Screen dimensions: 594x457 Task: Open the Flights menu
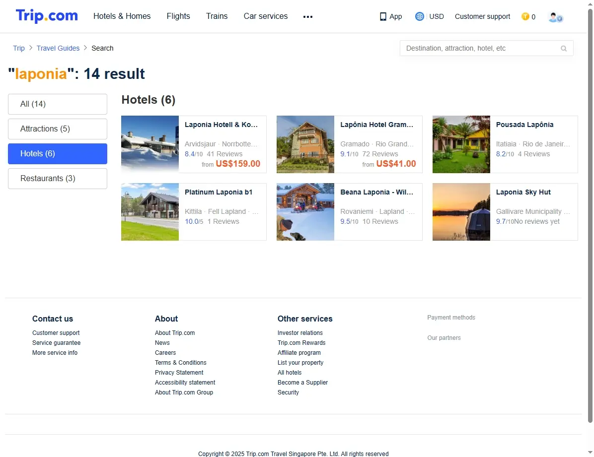178,16
